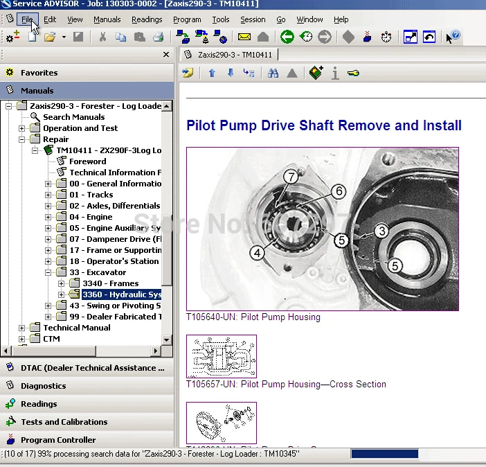
Task: Click the yellow envelope mail icon
Action: [244, 37]
